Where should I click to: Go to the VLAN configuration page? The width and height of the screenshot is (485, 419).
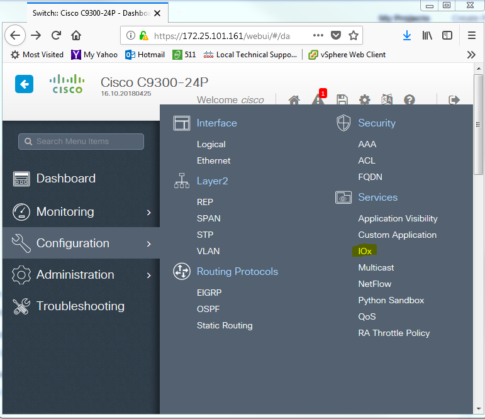(x=208, y=251)
